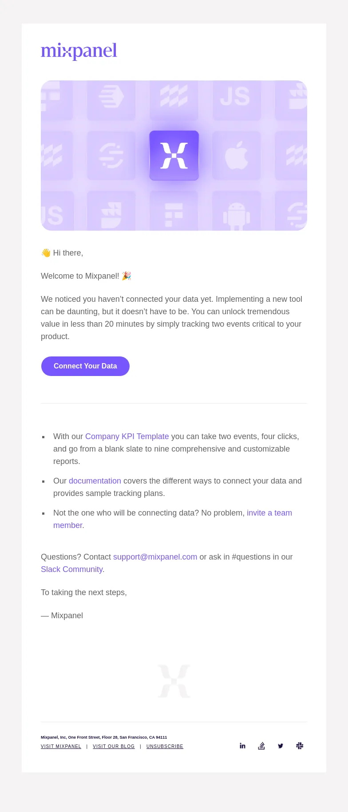Open the documentation link
This screenshot has width=348, height=812.
pyautogui.click(x=95, y=481)
